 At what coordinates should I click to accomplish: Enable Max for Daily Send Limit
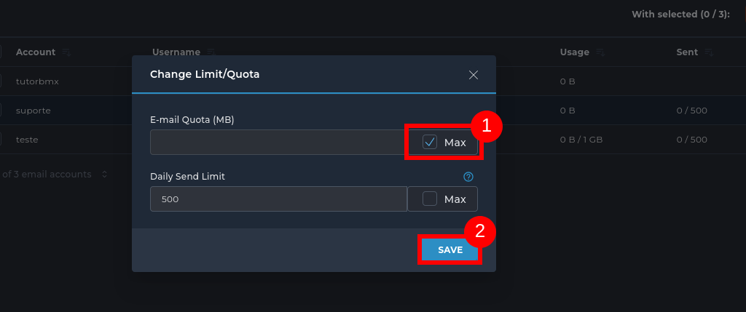click(430, 199)
